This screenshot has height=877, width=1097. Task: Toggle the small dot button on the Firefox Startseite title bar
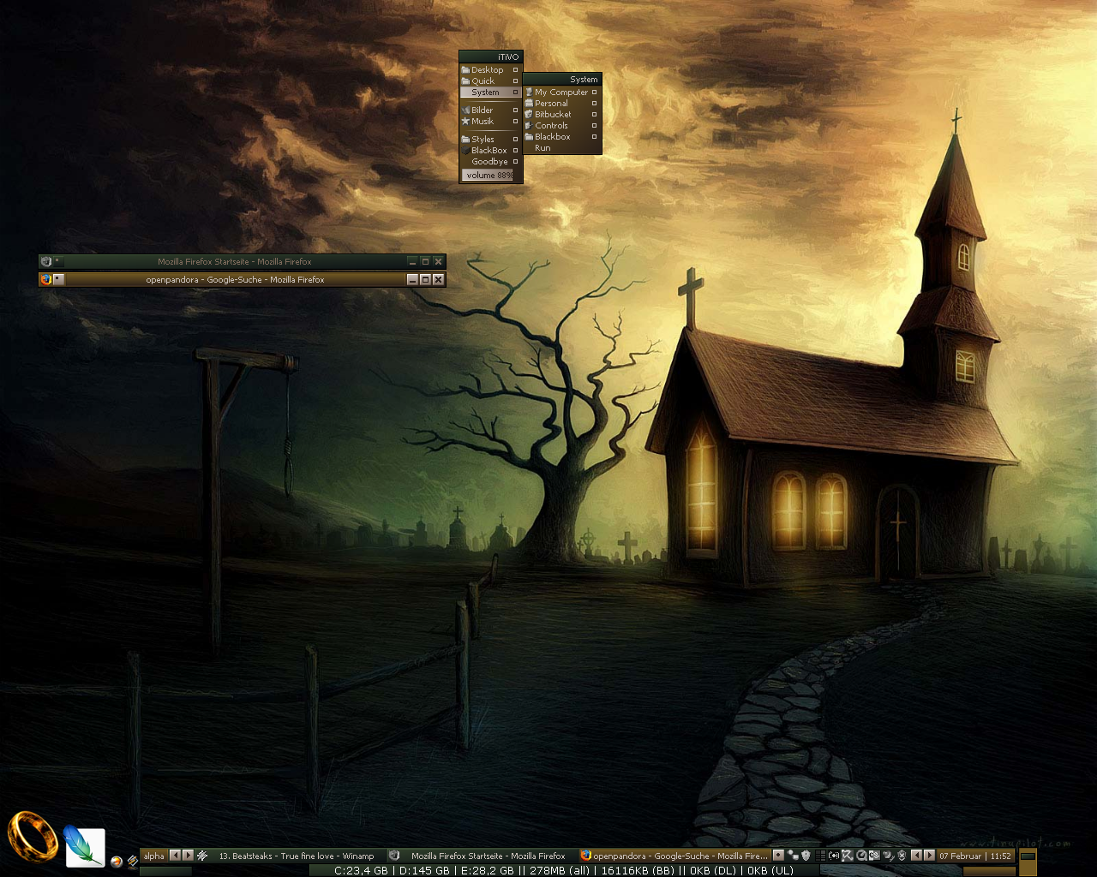(x=57, y=260)
